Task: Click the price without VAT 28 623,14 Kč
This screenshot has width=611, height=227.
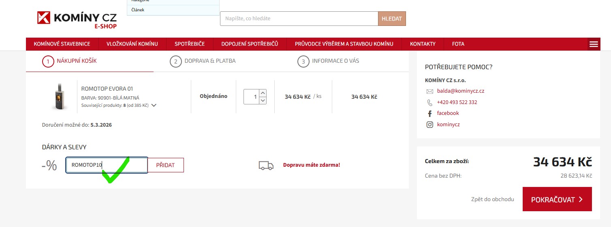Action: pos(576,176)
